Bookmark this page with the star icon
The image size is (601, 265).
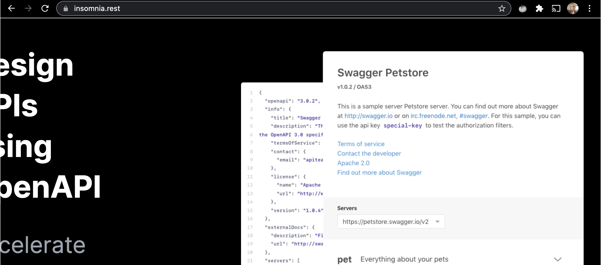[x=502, y=9]
